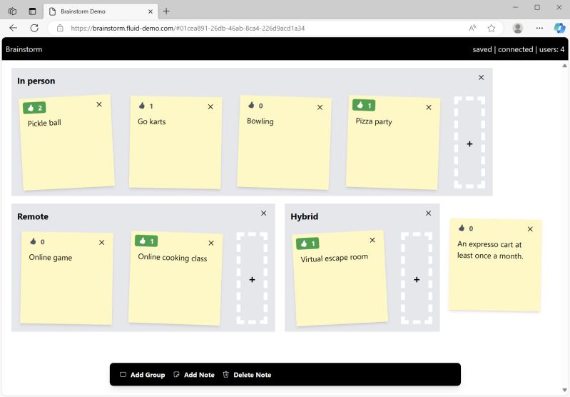This screenshot has width=570, height=397.
Task: Close the Remote group
Action: click(263, 213)
